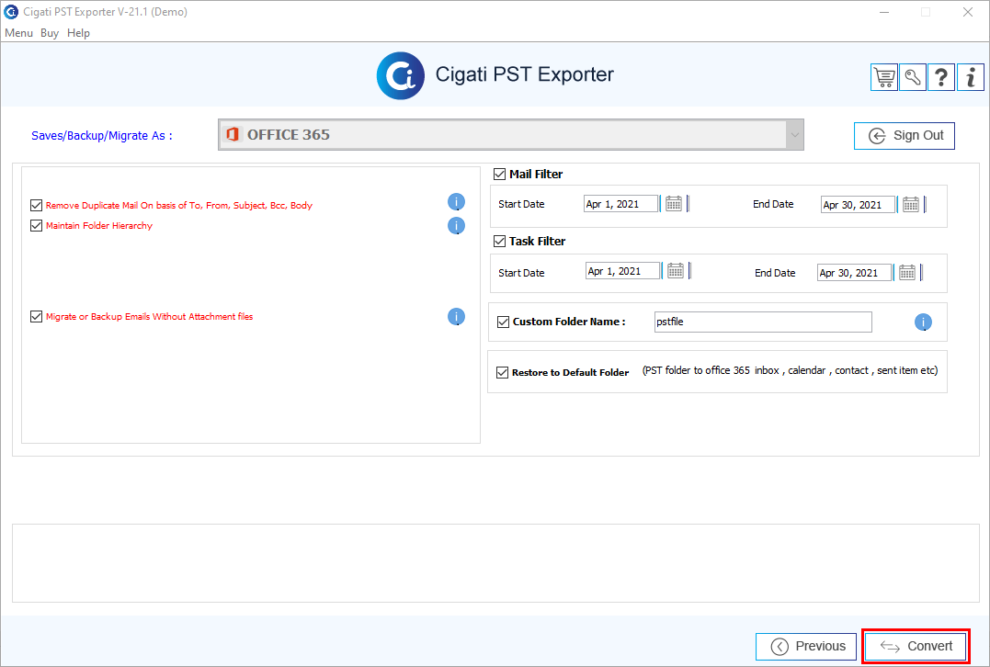Viewport: 990px width, 667px height.
Task: Click the Saves/Backup/Migrate As label
Action: click(102, 136)
